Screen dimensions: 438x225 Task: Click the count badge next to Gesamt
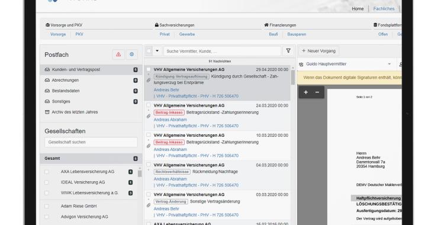pos(136,159)
